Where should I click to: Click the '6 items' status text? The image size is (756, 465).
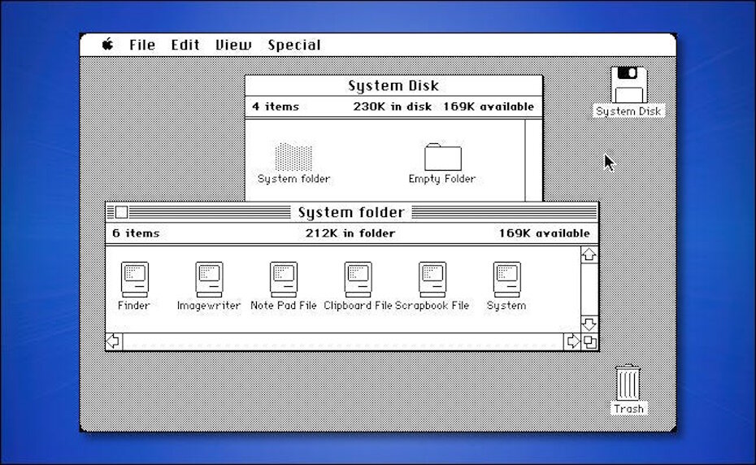136,233
